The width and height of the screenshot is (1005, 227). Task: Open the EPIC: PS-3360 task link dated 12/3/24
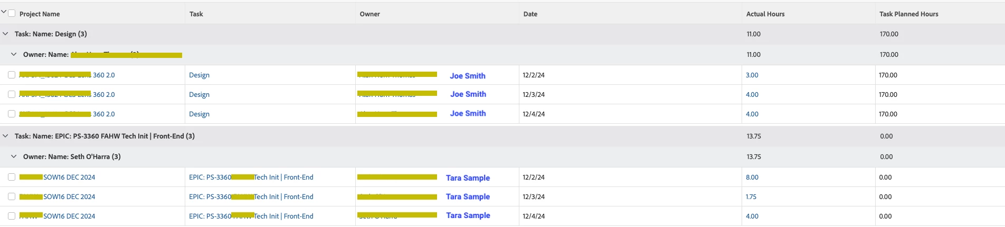[251, 197]
